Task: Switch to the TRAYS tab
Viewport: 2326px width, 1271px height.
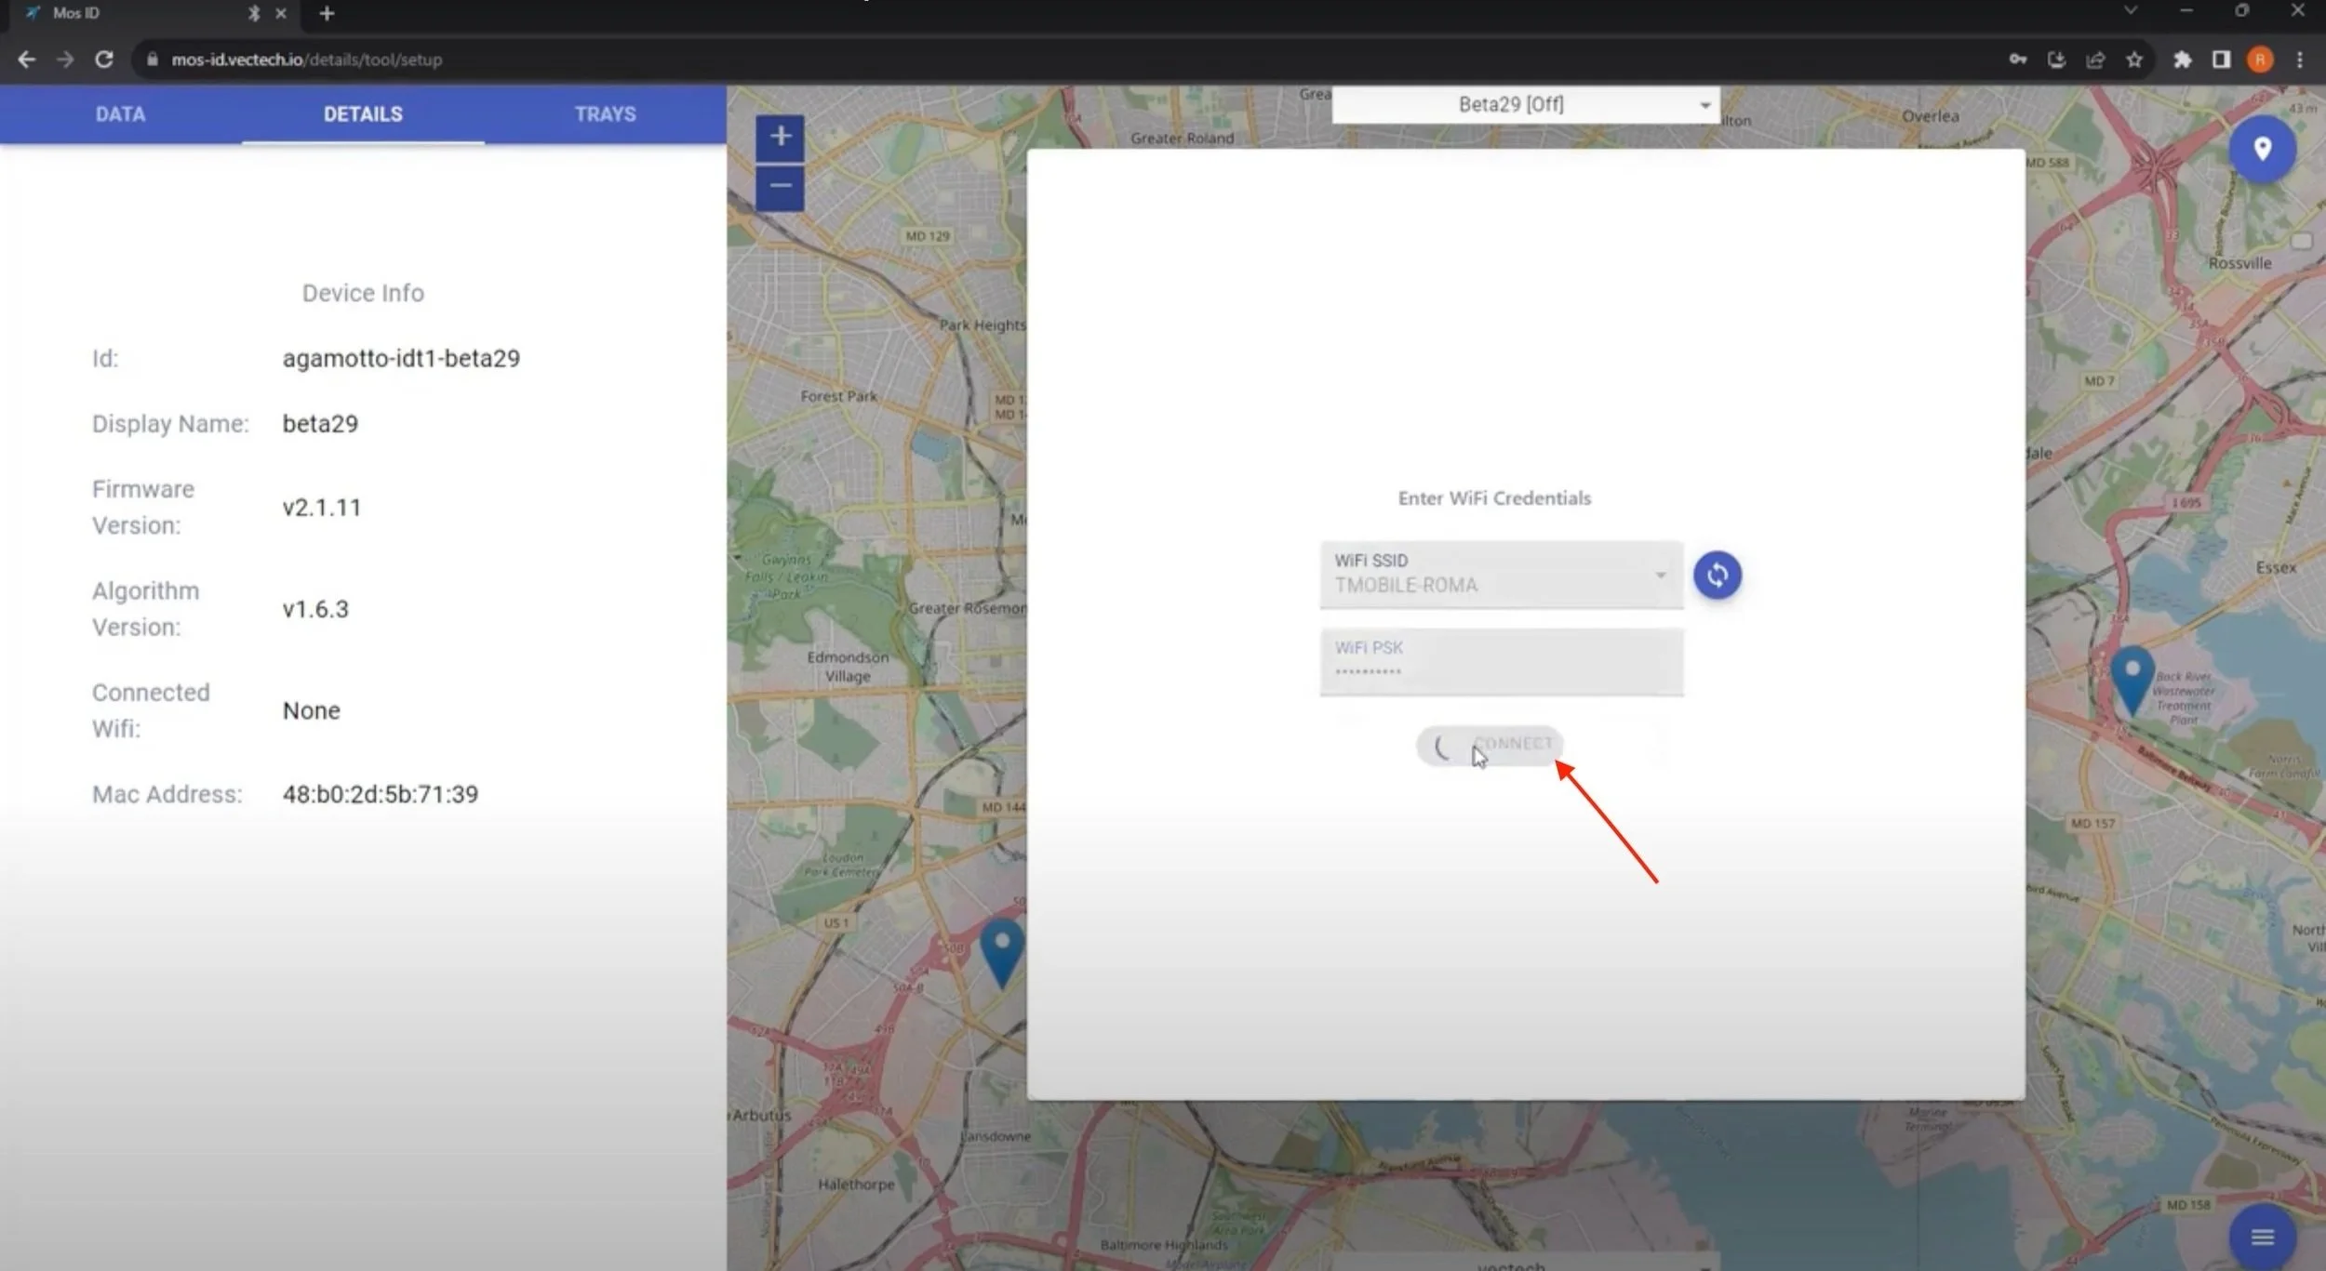Action: pyautogui.click(x=605, y=114)
